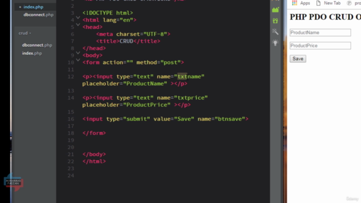Image resolution: width=361 pixels, height=203 pixels.
Task: Click the <!DOCTYPE html> line in the editor
Action: tap(108, 13)
